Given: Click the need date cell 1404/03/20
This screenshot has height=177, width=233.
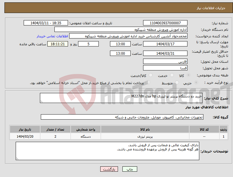Looking at the screenshot, I should (x=25, y=136).
